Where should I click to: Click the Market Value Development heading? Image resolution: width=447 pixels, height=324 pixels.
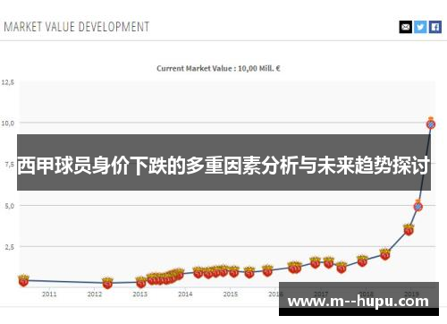pyautogui.click(x=77, y=27)
